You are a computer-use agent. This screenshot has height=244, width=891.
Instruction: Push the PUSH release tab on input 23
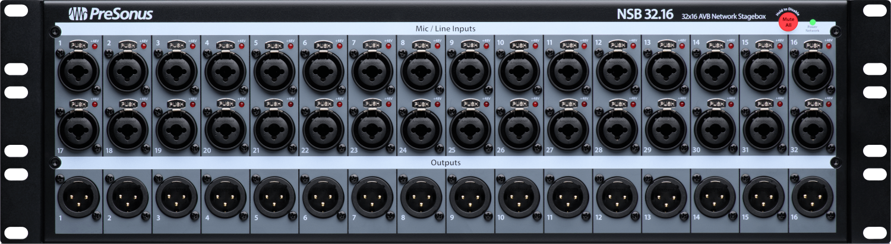pos(372,103)
